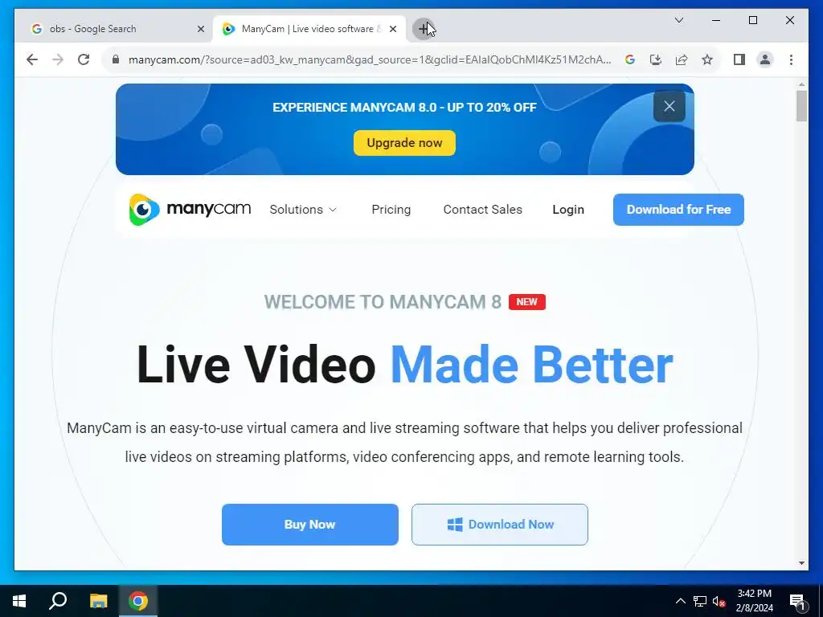This screenshot has width=823, height=617.
Task: Reload the ManyCam page
Action: click(84, 59)
